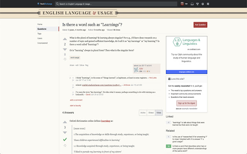Flag the JinSnow related comment

click(x=73, y=87)
